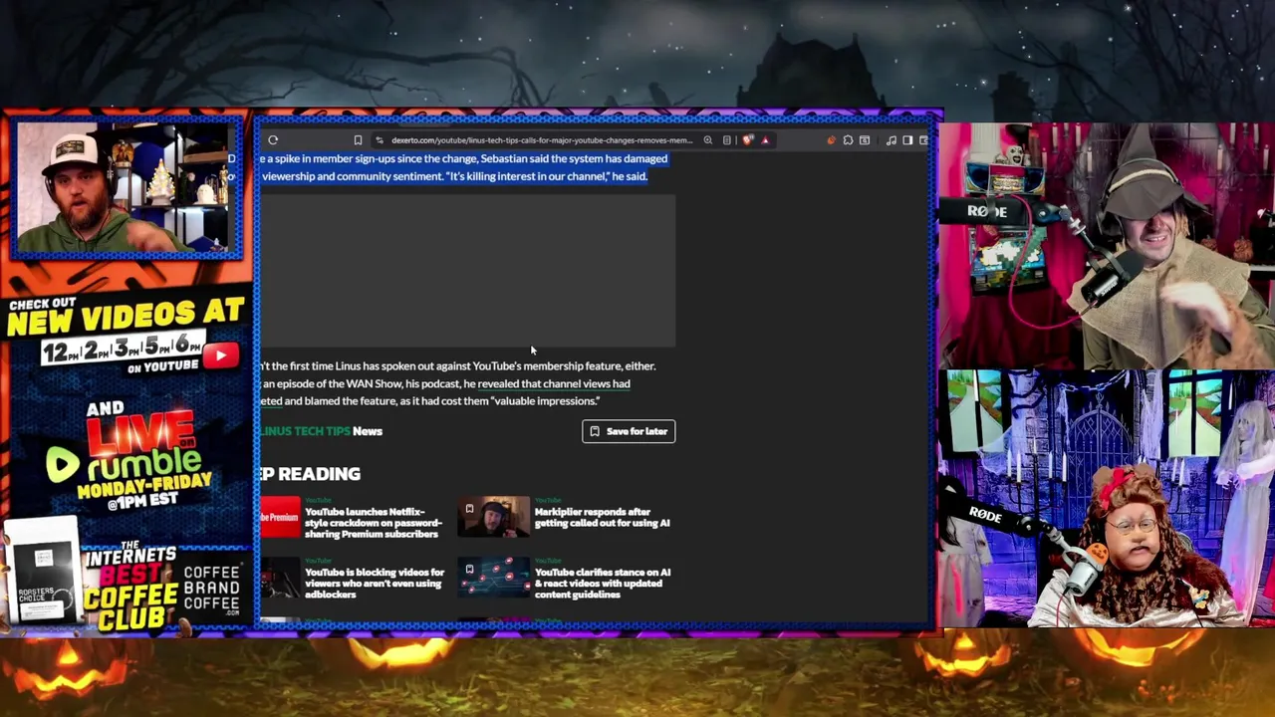Click YouTube category label above Netflix-style headline
Viewport: 1275px width, 717px height.
point(318,500)
